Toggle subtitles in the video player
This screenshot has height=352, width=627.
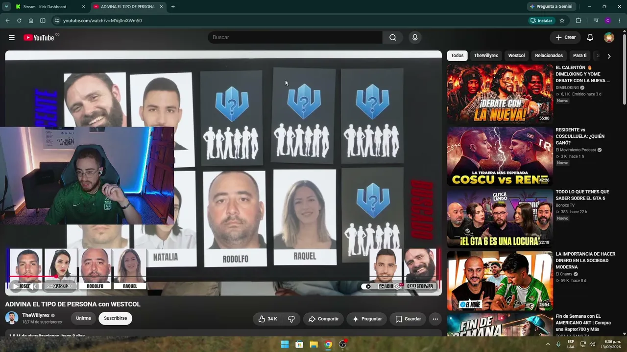tap(382, 286)
